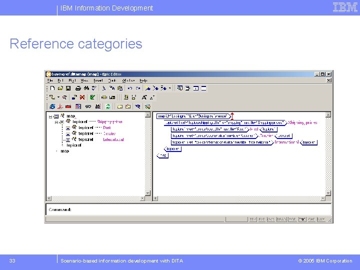The height and width of the screenshot is (270, 360).
Task: Toggle the READ status bar indicator
Action: coord(281,219)
